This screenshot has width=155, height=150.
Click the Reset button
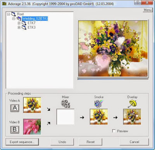click(91, 142)
